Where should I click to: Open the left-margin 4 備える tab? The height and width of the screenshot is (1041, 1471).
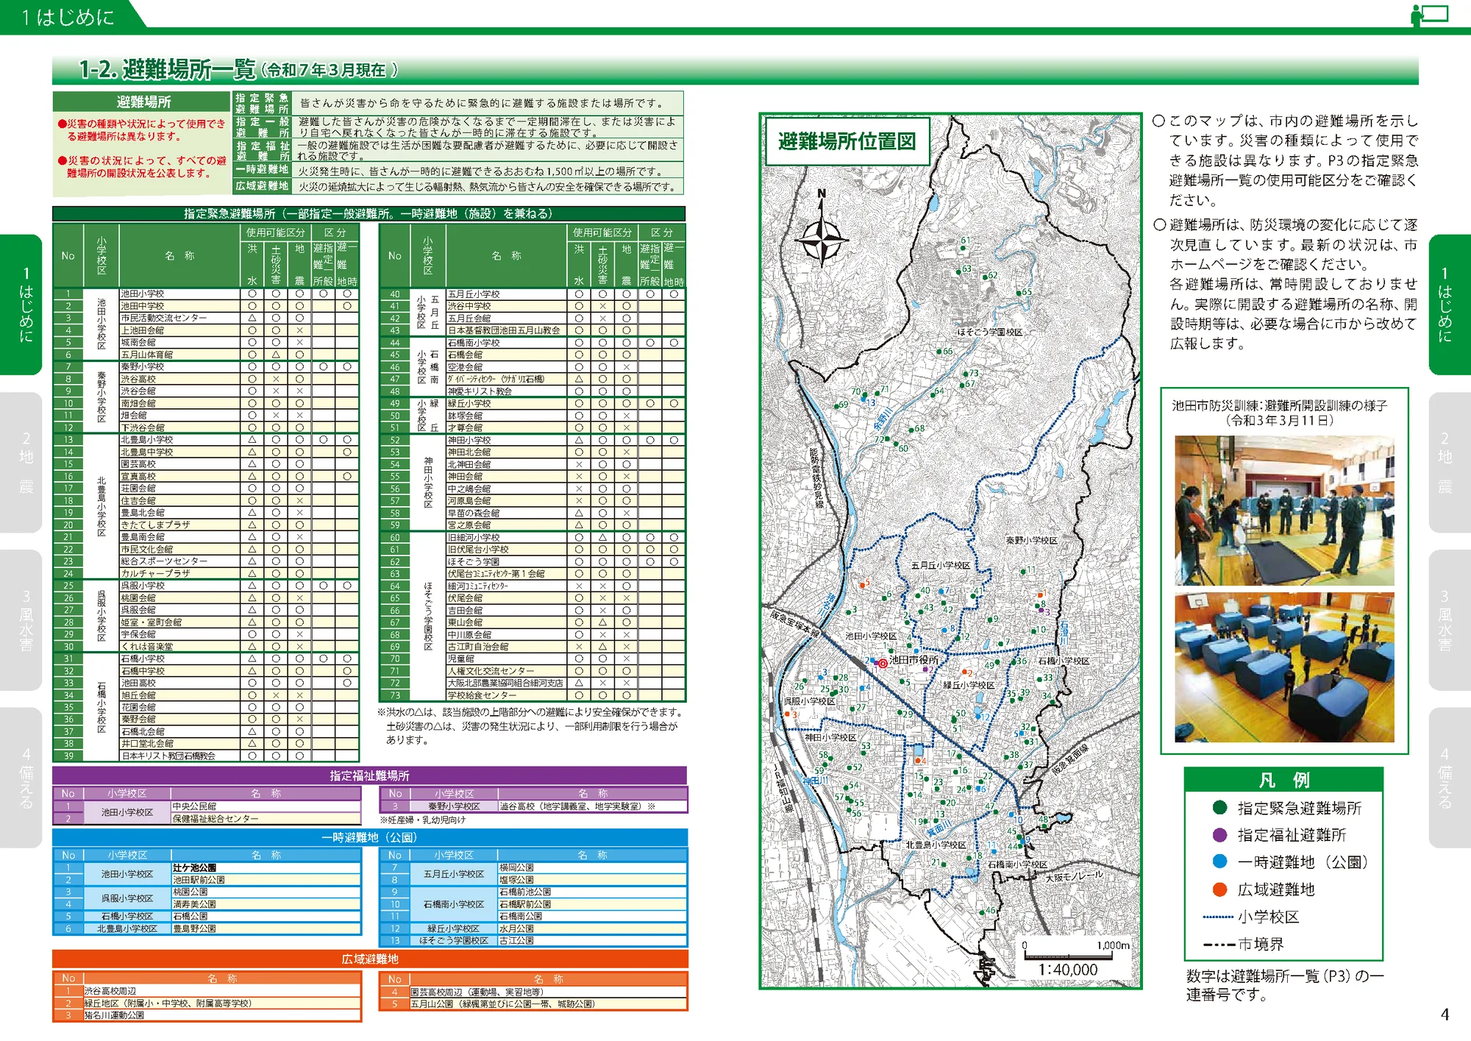click(x=21, y=778)
